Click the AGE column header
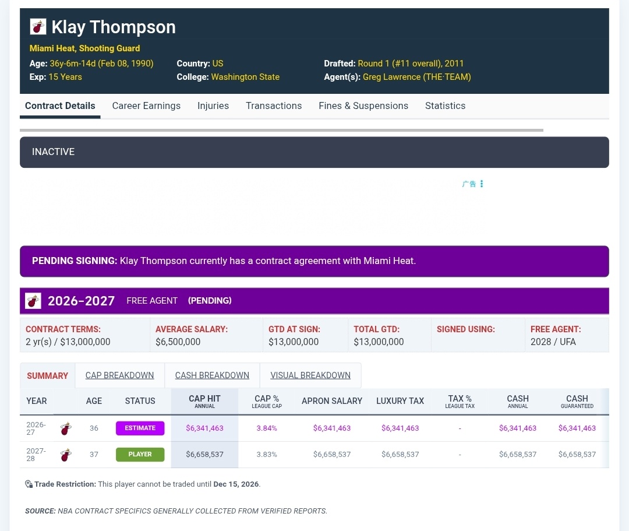Image resolution: width=629 pixels, height=531 pixels. click(94, 401)
